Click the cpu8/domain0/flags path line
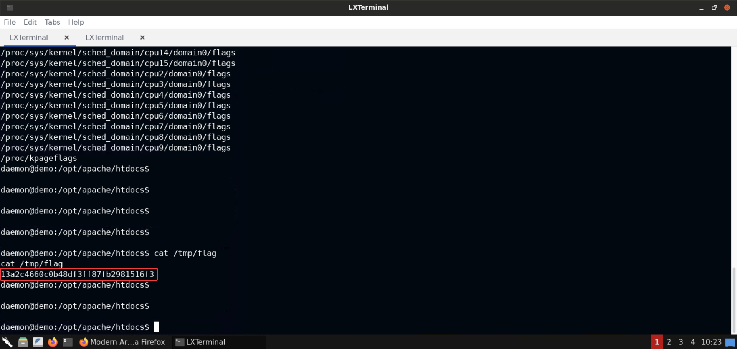The image size is (737, 349). (116, 137)
